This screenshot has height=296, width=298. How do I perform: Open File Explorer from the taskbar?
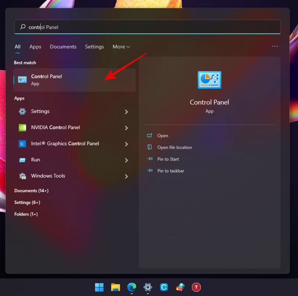point(115,287)
